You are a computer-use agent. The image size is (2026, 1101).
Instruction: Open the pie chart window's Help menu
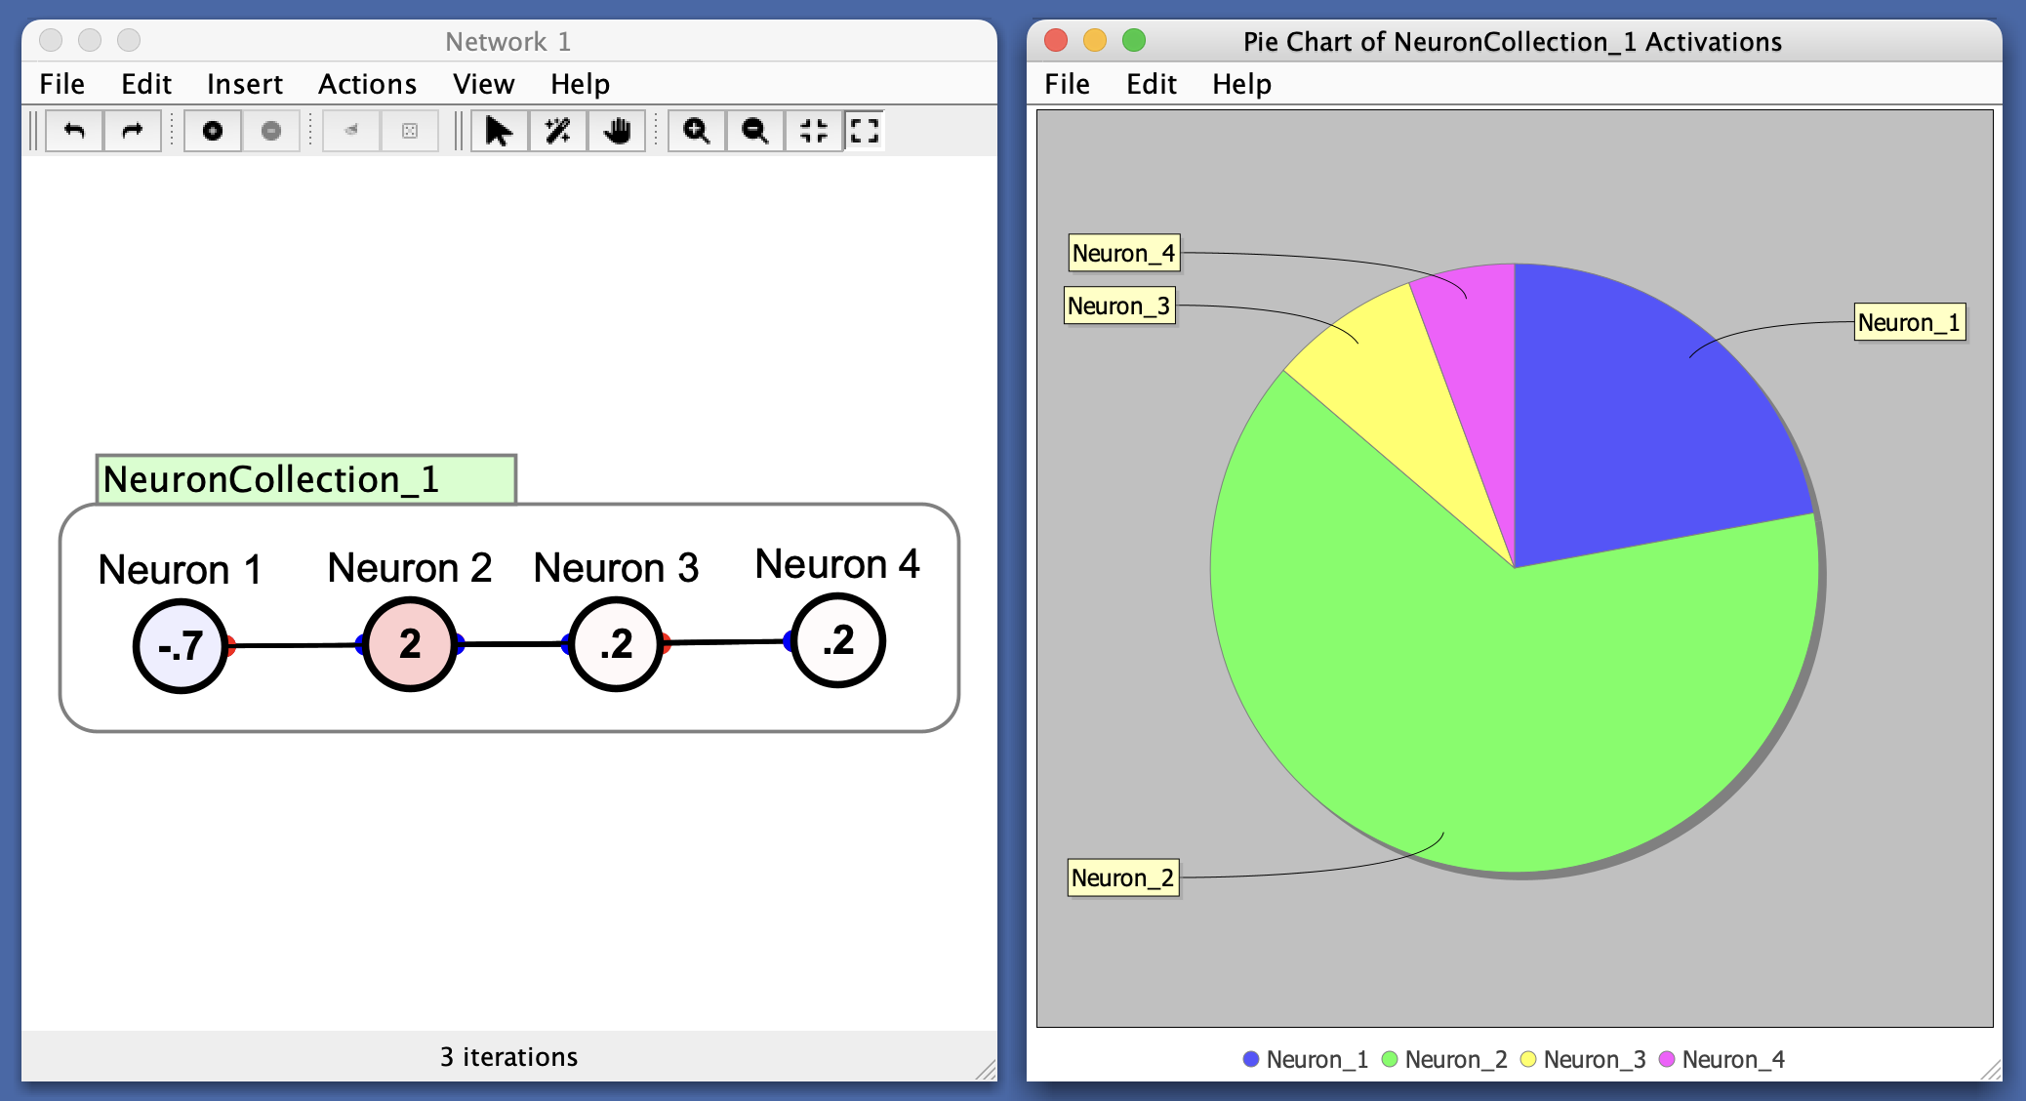(1241, 84)
